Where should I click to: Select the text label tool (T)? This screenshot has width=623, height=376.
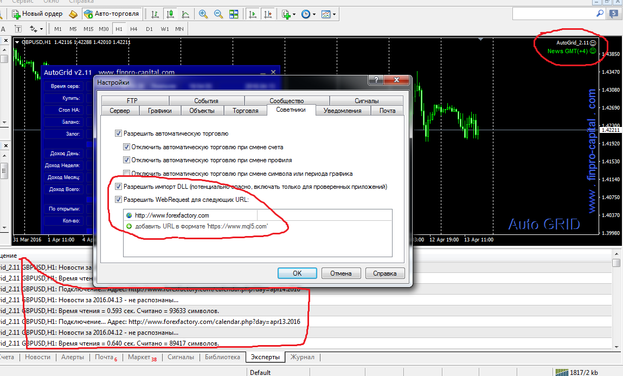click(18, 29)
